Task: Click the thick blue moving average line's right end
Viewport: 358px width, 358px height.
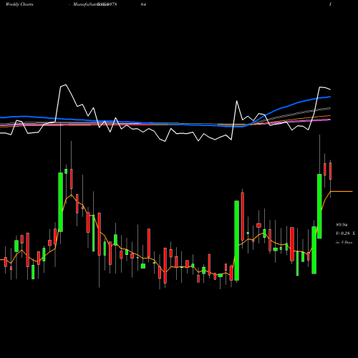Action: coord(329,97)
